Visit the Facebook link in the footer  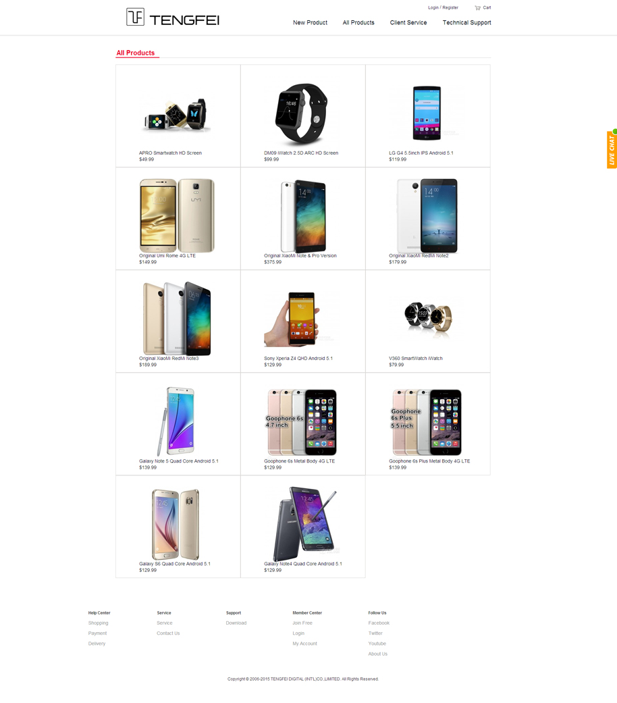(379, 623)
